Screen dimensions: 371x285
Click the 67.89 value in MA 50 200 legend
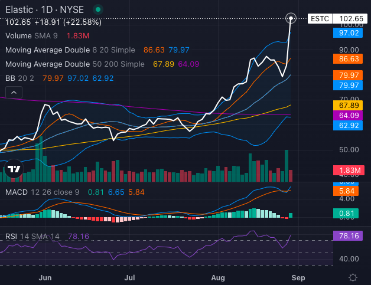click(164, 64)
